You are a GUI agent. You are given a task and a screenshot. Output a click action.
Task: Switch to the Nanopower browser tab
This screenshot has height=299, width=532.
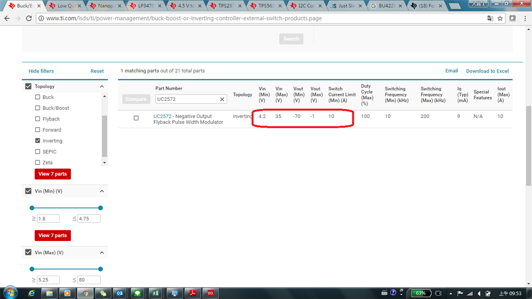pos(106,6)
